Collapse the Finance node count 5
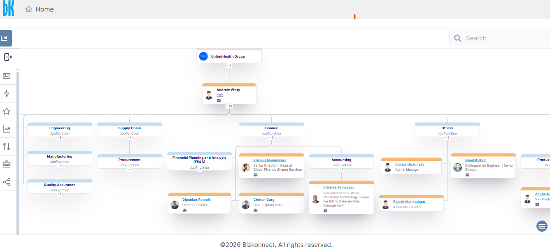The image size is (550, 251). 271,137
